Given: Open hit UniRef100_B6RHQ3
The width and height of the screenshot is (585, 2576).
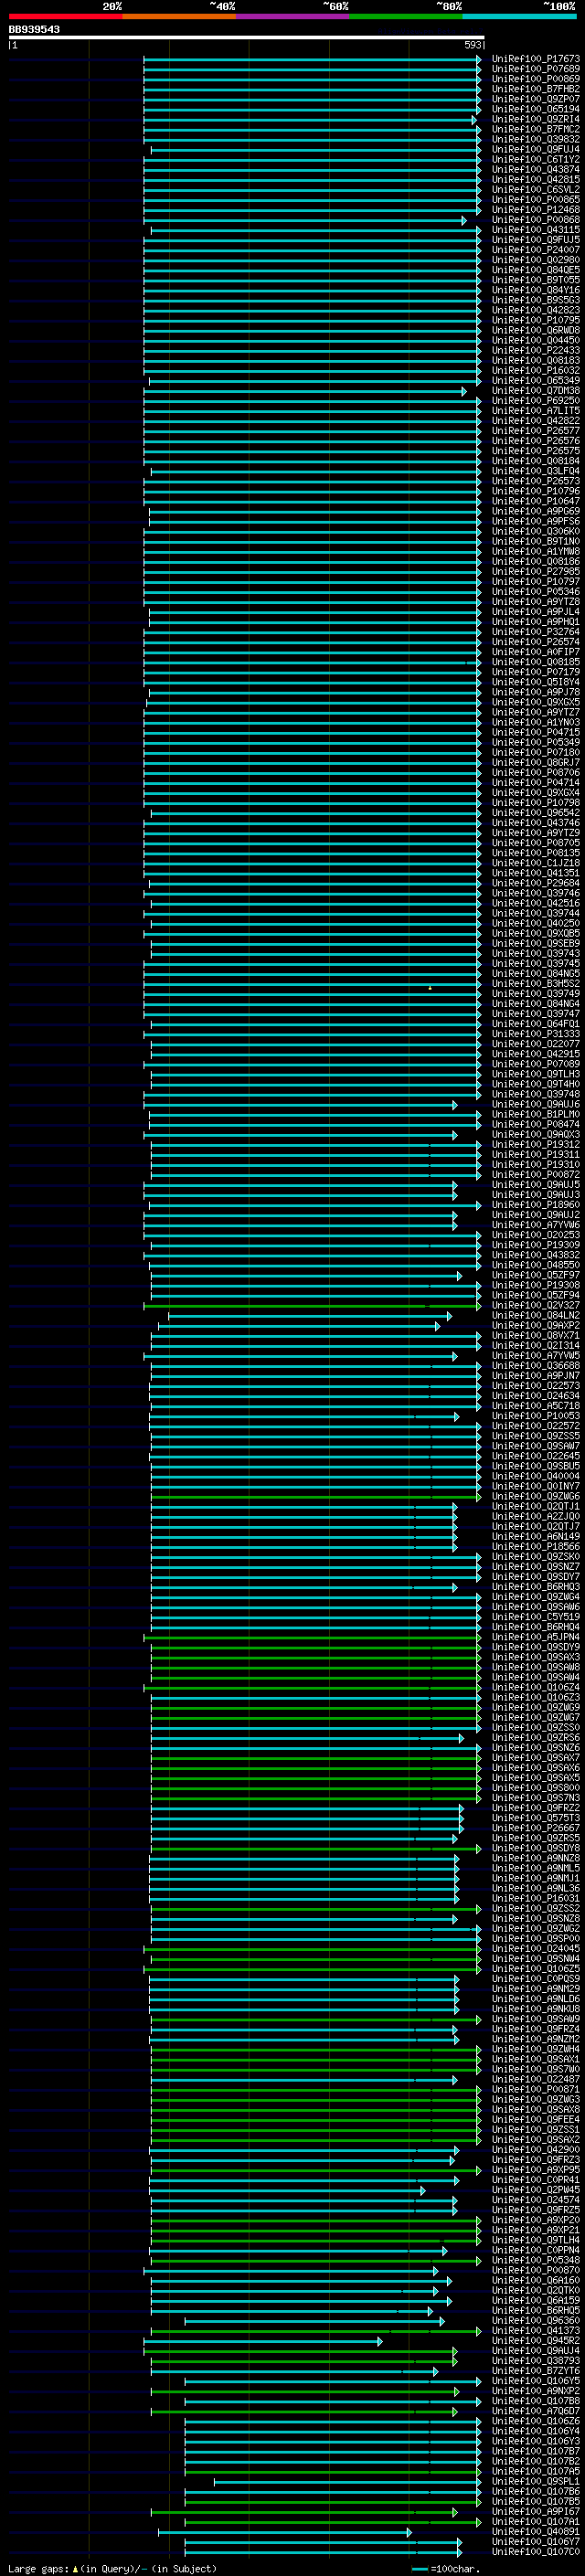Looking at the screenshot, I should tap(536, 1587).
